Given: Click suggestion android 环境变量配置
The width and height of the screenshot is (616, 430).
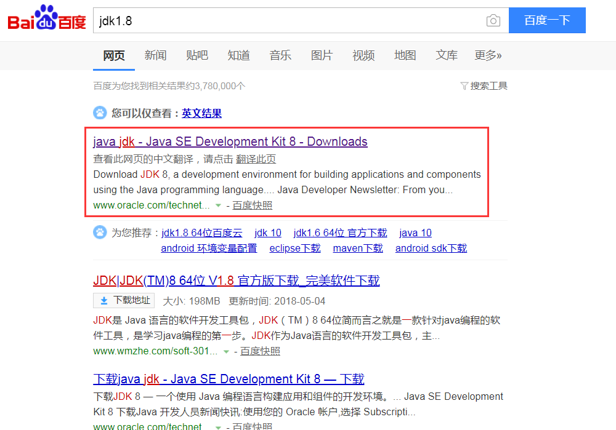Looking at the screenshot, I should point(209,249).
